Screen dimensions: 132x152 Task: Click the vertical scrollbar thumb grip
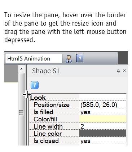(x=21, y=113)
